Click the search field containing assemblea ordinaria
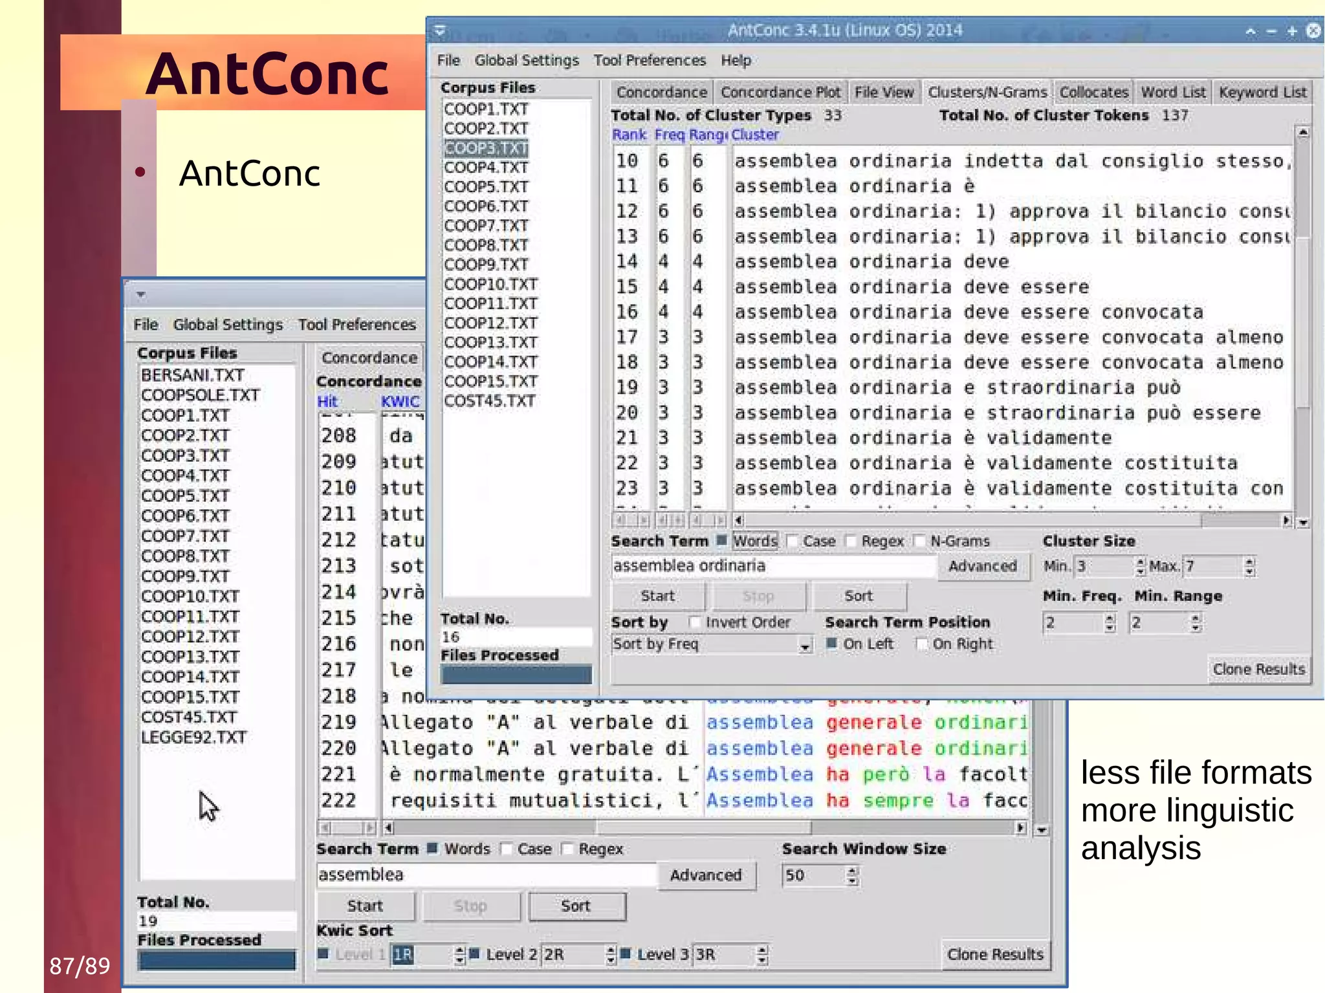The width and height of the screenshot is (1325, 993). pyautogui.click(x=772, y=566)
